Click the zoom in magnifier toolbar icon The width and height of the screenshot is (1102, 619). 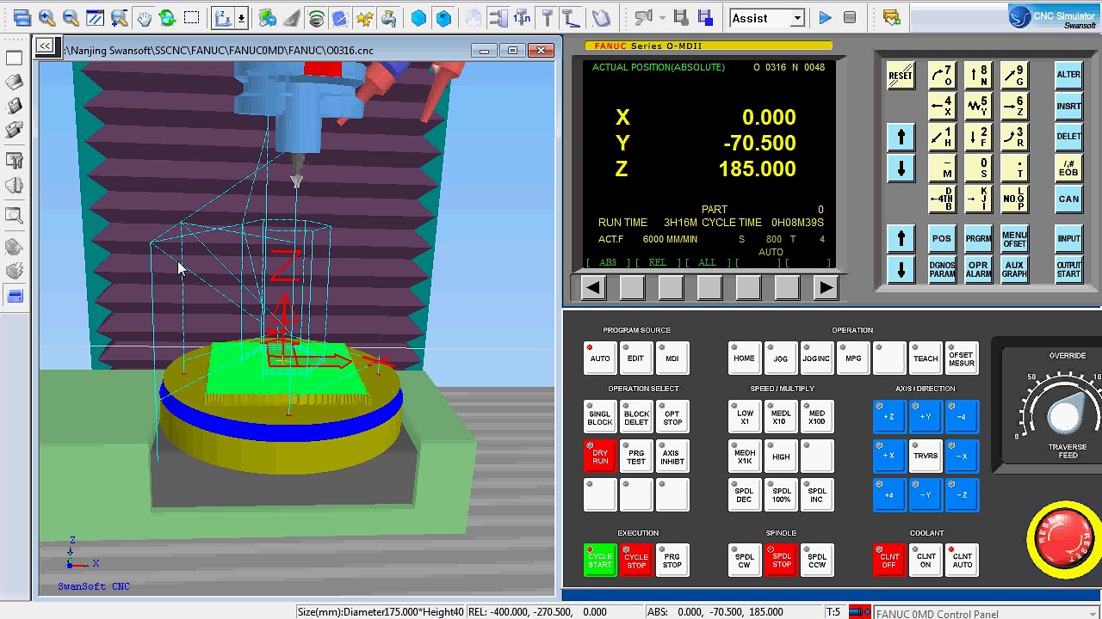[46, 17]
